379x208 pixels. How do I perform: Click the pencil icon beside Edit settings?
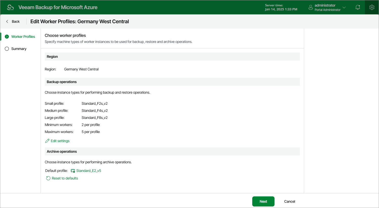pos(47,141)
